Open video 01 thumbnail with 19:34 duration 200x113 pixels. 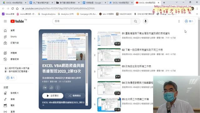click(x=109, y=39)
